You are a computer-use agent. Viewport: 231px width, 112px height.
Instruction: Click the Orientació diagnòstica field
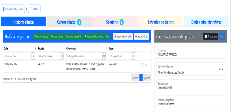[x=191, y=102]
